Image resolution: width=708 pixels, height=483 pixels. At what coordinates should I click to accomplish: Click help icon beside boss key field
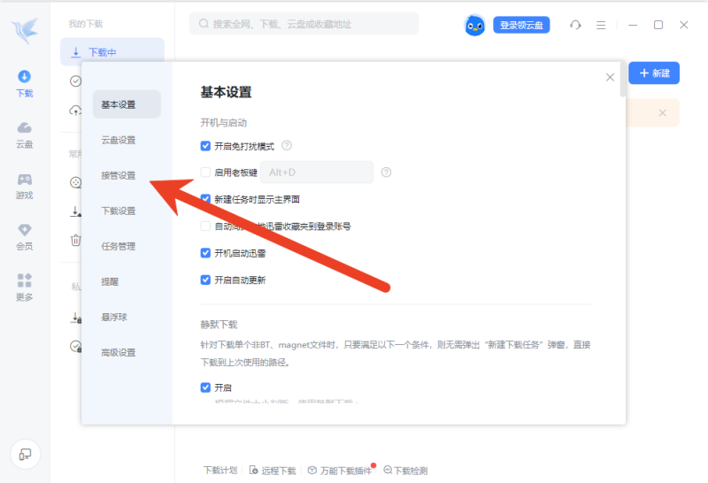pos(386,172)
